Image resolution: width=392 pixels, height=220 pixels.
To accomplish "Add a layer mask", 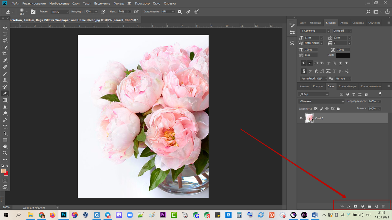I will click(356, 206).
